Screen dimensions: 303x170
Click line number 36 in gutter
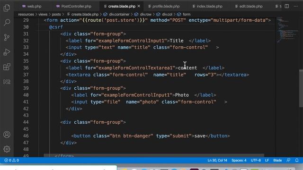coord(26,68)
